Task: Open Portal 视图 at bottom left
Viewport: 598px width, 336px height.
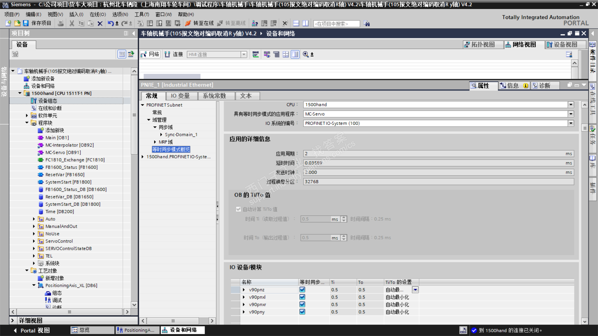Action: [x=32, y=330]
